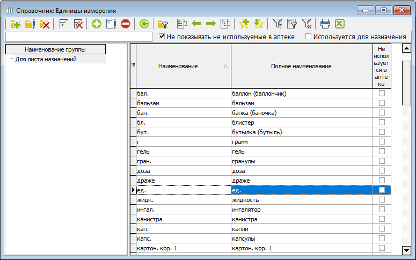
Task: Click the folder with red X icon
Action: (x=45, y=24)
